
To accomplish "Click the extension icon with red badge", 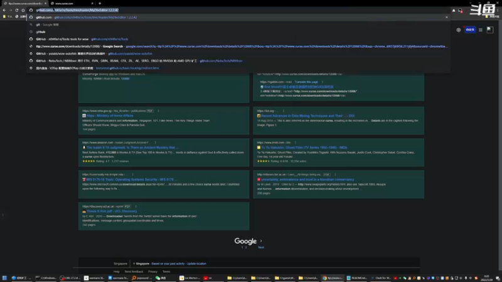I will (x=461, y=10).
